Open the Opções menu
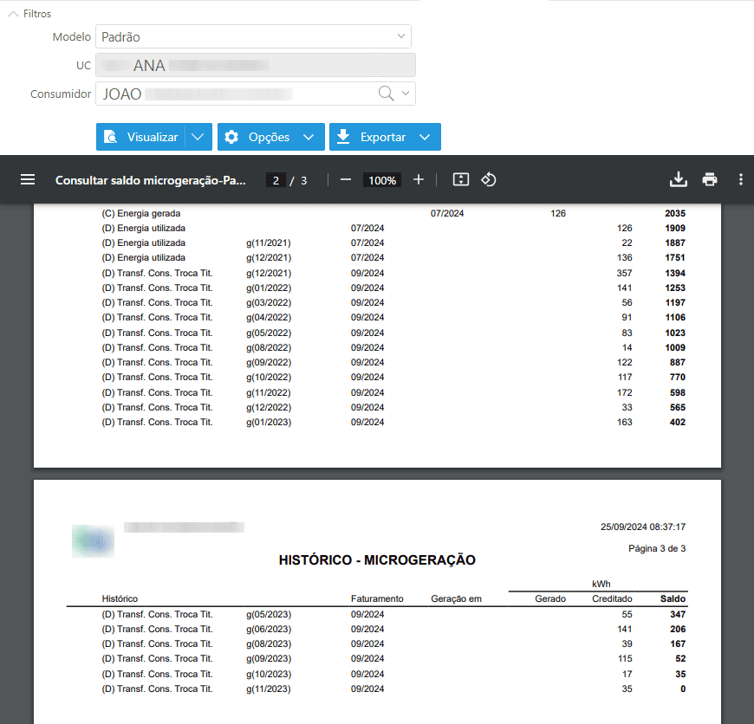Image resolution: width=754 pixels, height=724 pixels. pyautogui.click(x=270, y=137)
